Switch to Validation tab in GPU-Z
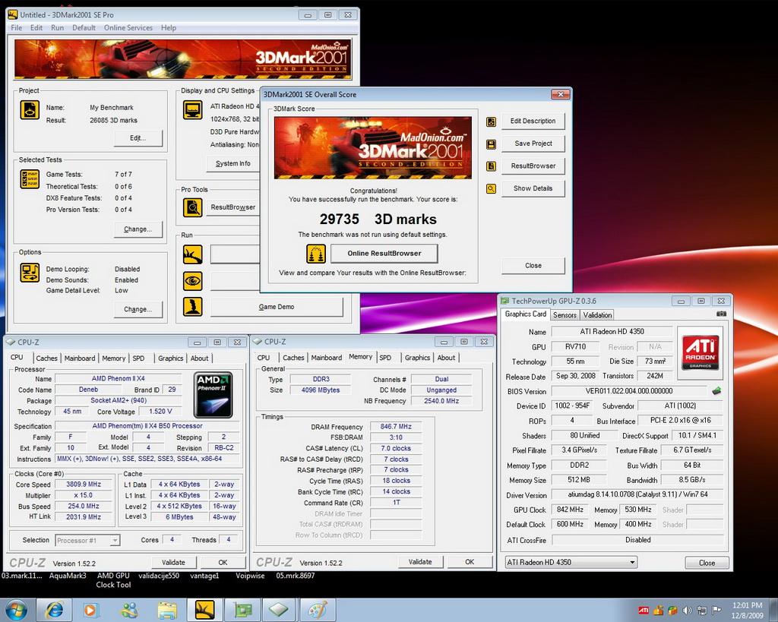The image size is (778, 622). (x=597, y=315)
